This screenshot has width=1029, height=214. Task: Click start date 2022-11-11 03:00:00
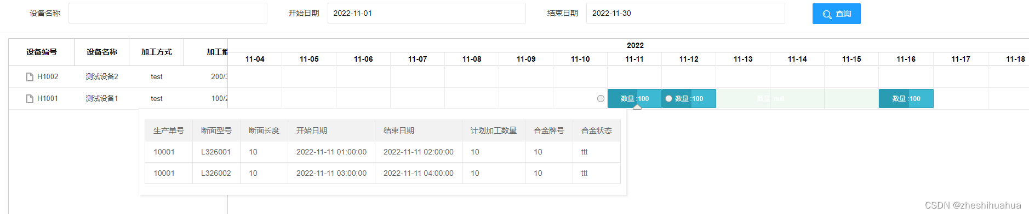pyautogui.click(x=331, y=174)
